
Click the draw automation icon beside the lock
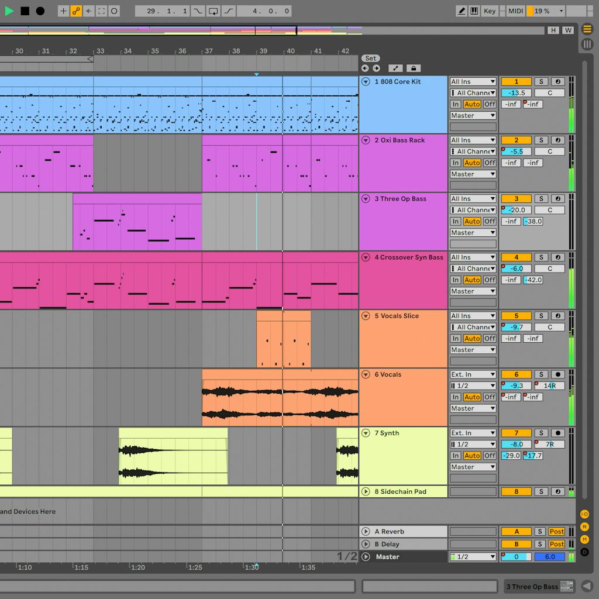pyautogui.click(x=395, y=68)
